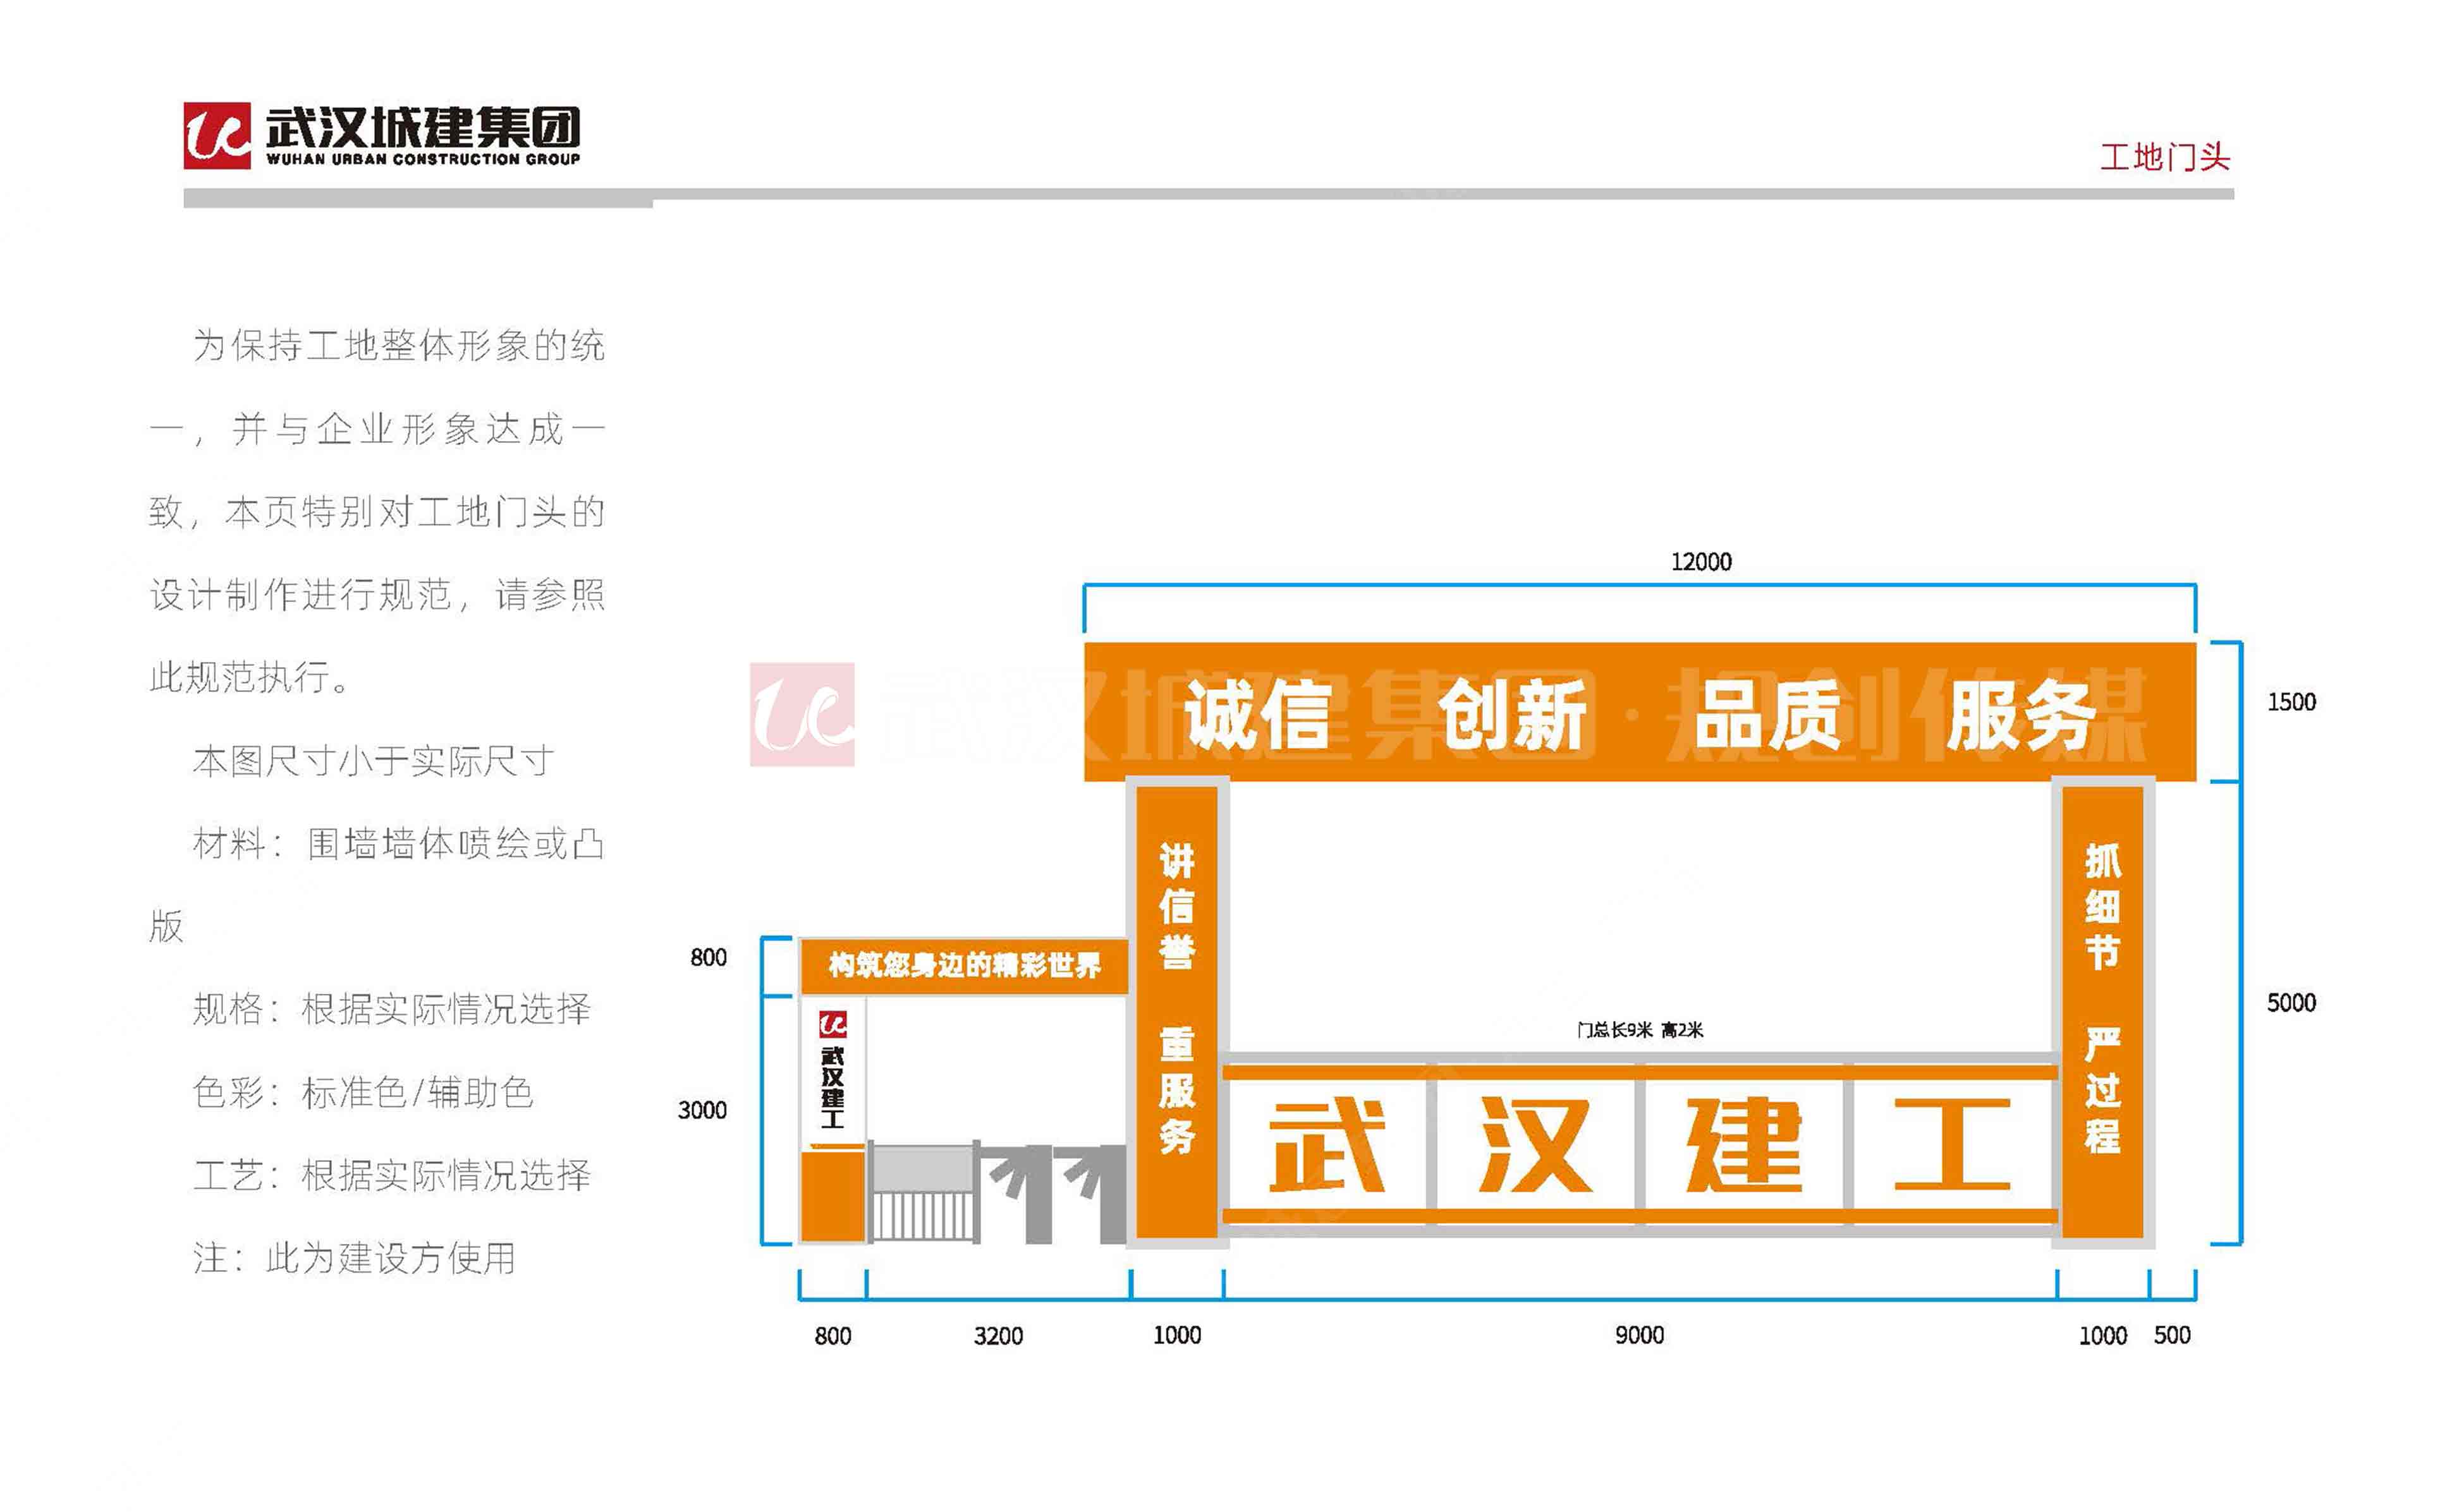Click the bottom dimension label 3200
Image resolution: width=2464 pixels, height=1512 pixels.
[x=998, y=1336]
